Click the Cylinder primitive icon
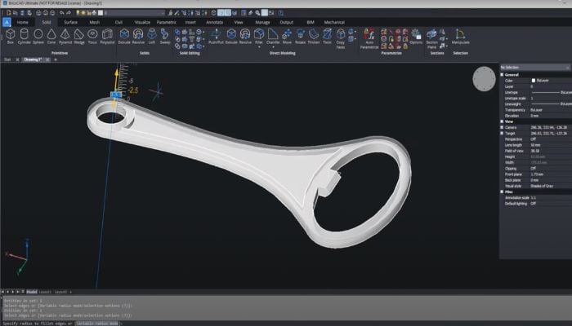 (25, 35)
